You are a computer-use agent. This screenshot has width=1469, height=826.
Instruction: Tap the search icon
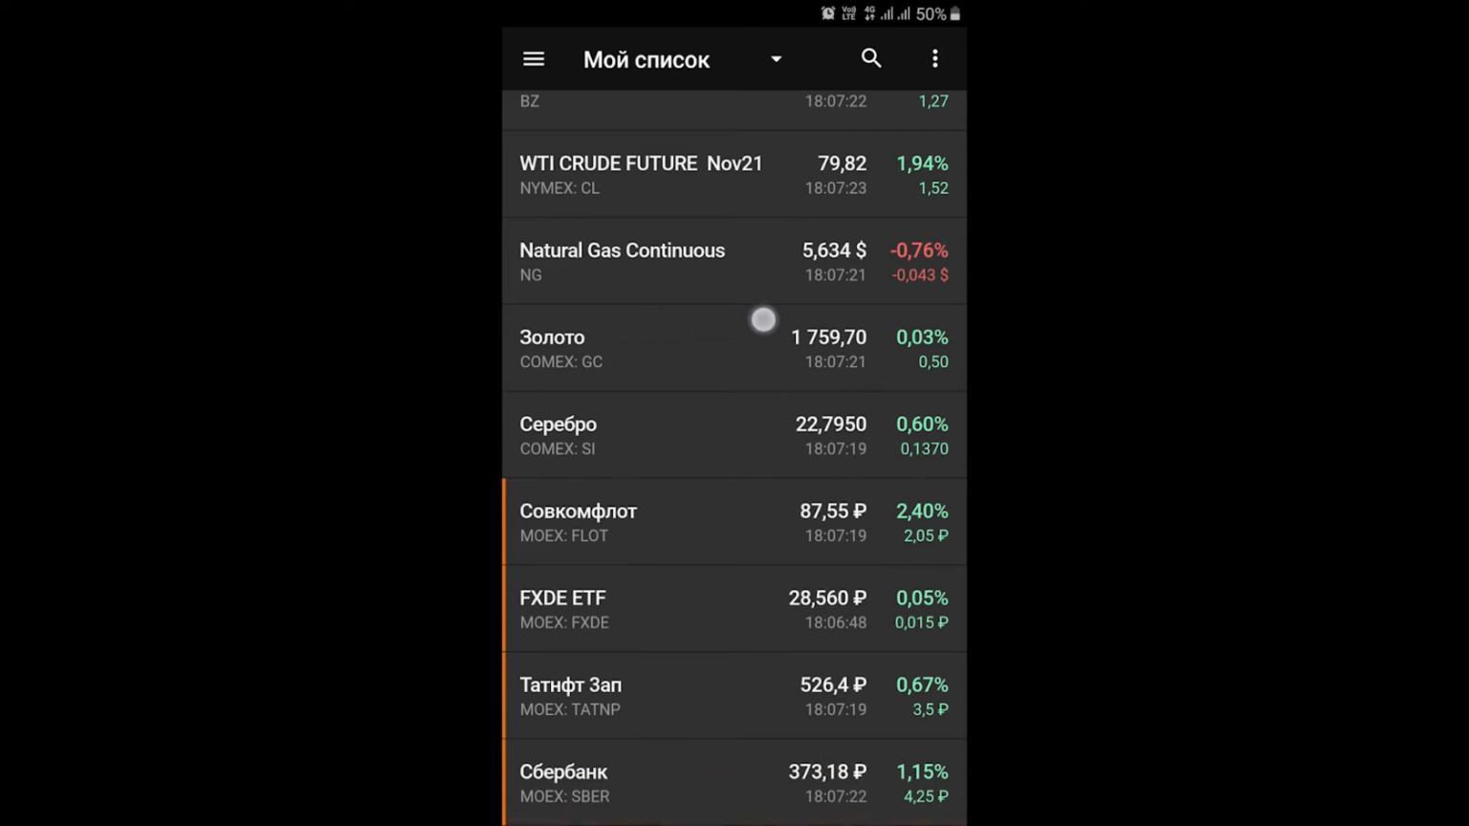870,58
